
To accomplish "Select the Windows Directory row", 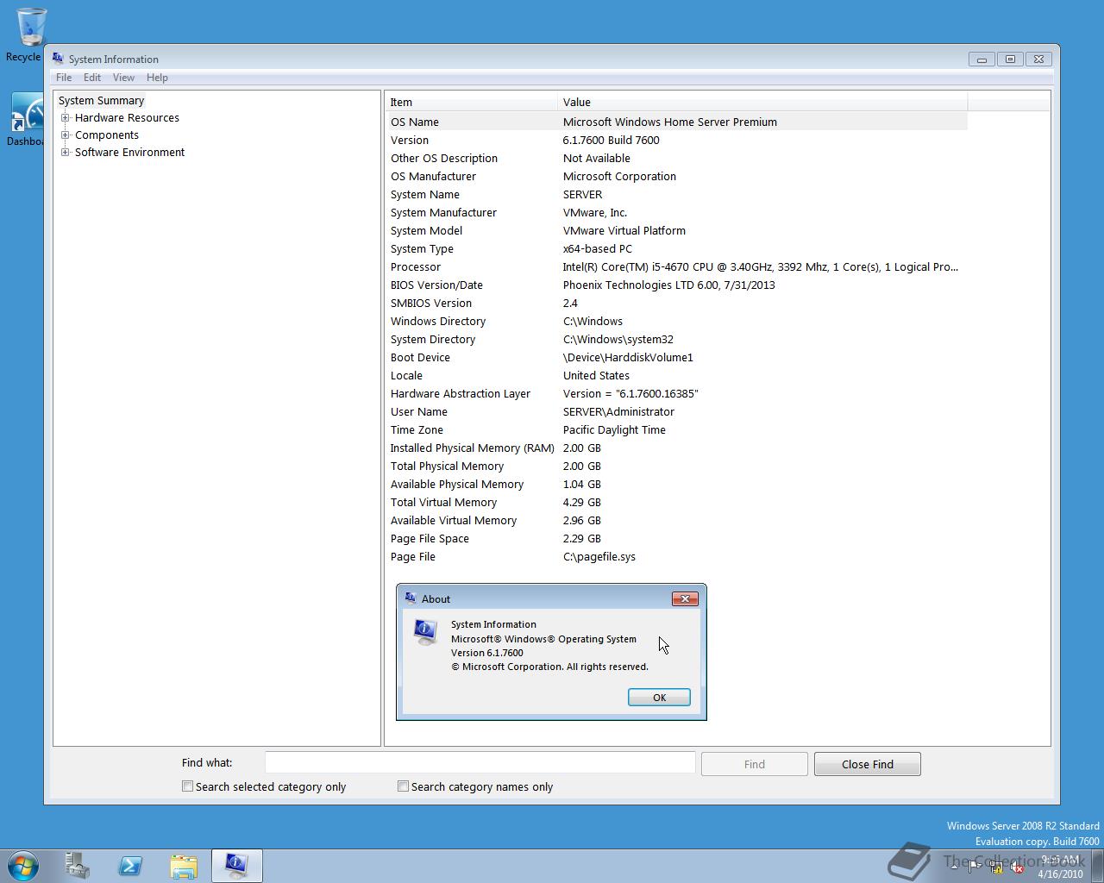I will click(676, 321).
